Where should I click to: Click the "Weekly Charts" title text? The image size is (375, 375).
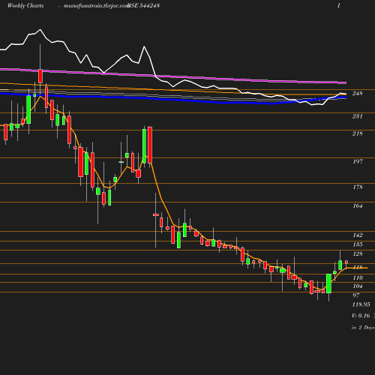click(x=25, y=5)
